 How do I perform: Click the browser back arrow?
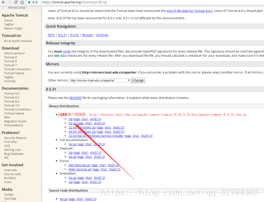(x=3, y=2)
